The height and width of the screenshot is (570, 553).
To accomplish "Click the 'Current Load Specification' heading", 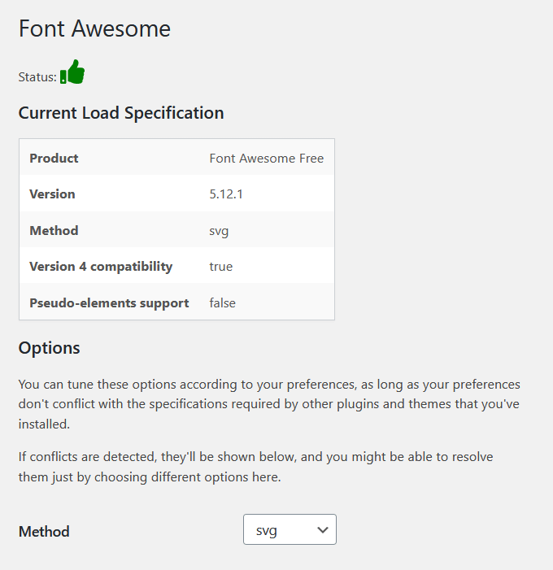I will [x=121, y=113].
